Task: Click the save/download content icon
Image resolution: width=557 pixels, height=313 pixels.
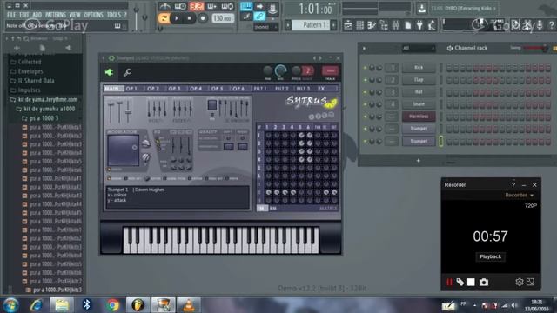Action: 421,8
